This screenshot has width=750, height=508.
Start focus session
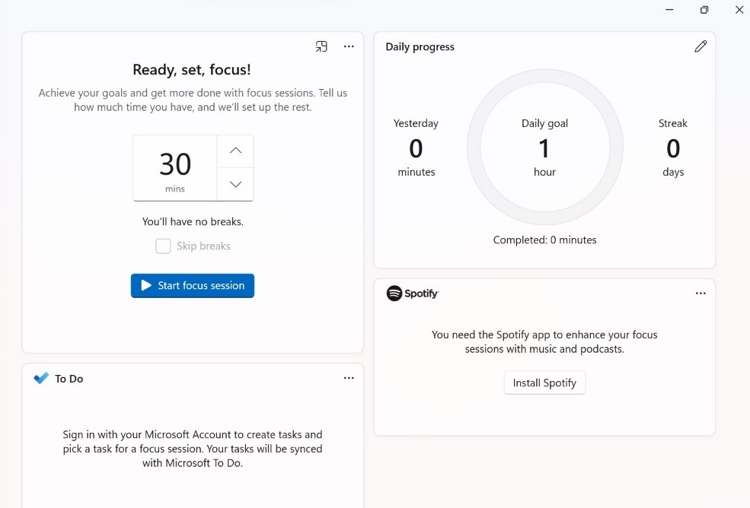click(193, 286)
